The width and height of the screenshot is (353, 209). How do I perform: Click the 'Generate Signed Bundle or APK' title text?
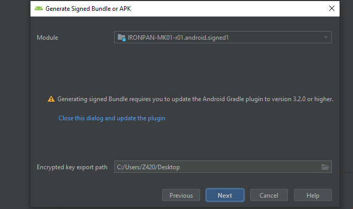click(88, 9)
